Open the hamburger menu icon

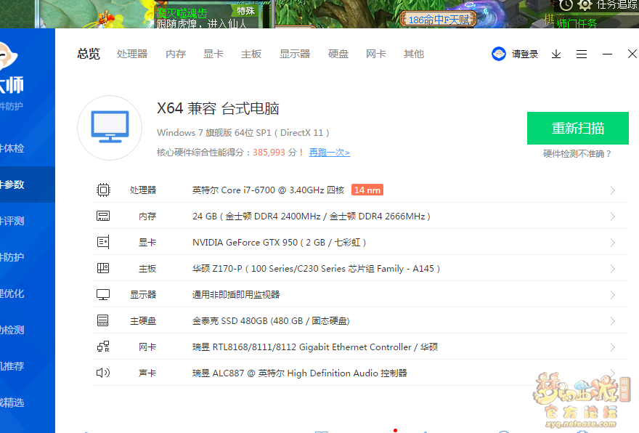(x=582, y=54)
